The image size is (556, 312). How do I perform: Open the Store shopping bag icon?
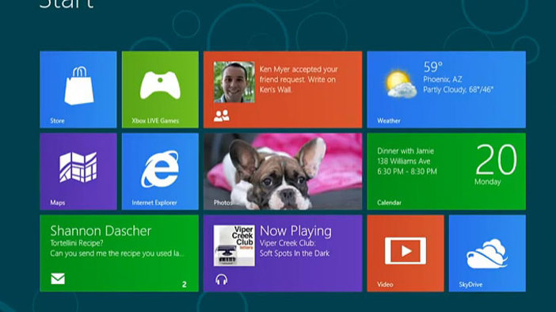coord(79,86)
